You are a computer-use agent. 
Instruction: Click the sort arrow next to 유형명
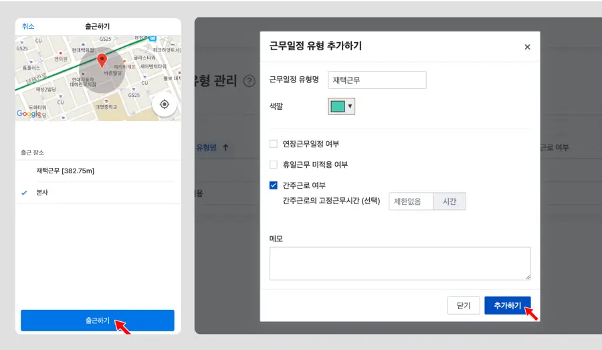(226, 147)
